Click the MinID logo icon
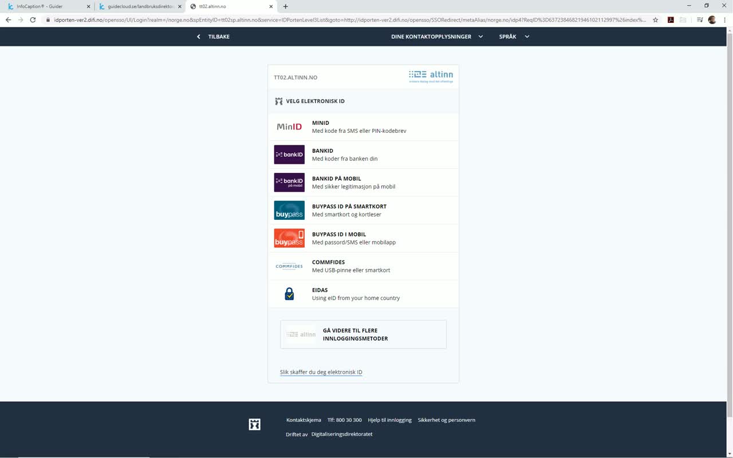This screenshot has height=458, width=733. click(x=289, y=127)
